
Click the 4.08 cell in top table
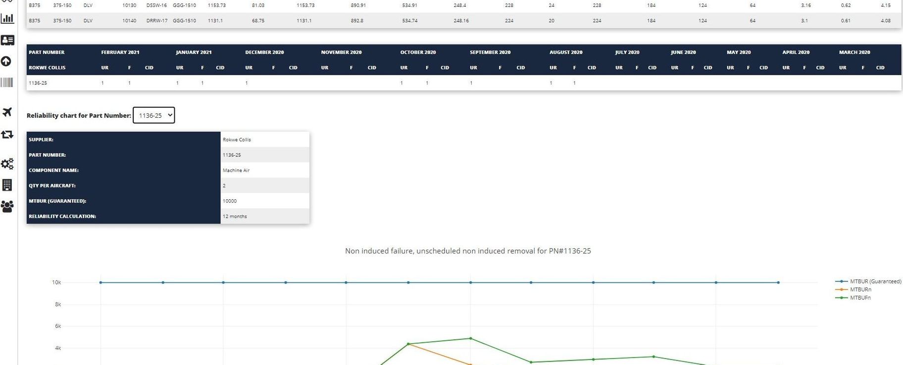[886, 21]
